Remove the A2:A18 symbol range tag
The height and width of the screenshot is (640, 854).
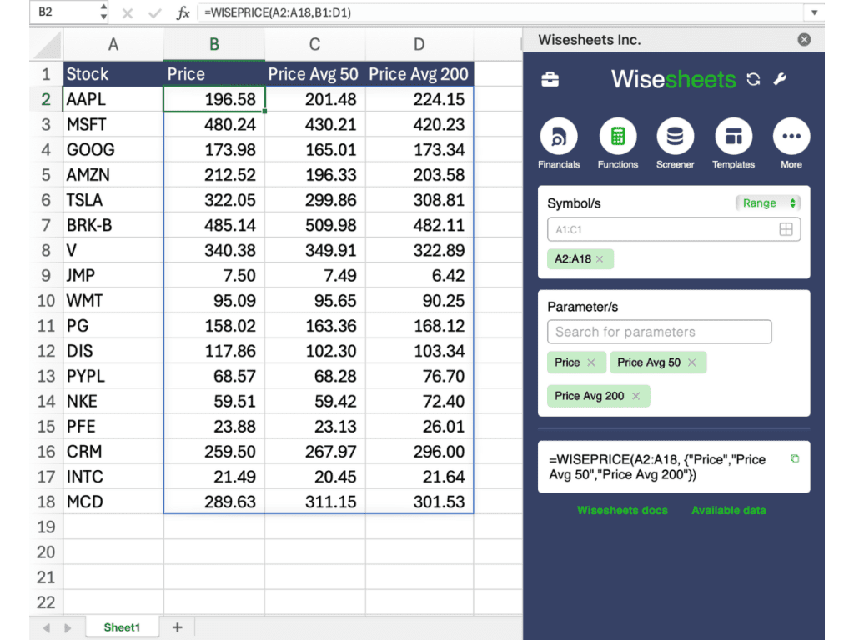600,259
